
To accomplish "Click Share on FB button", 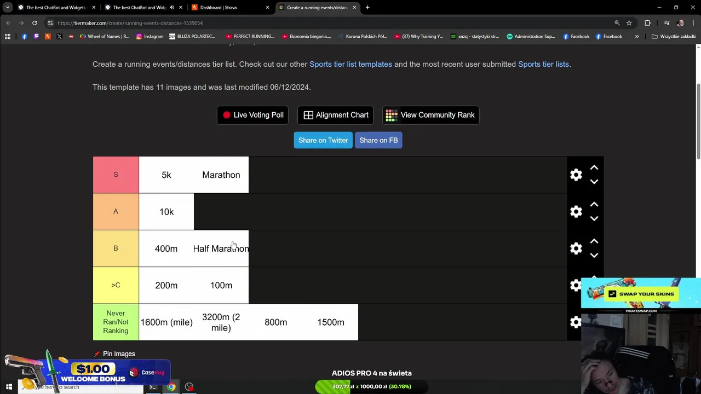I will click(378, 140).
